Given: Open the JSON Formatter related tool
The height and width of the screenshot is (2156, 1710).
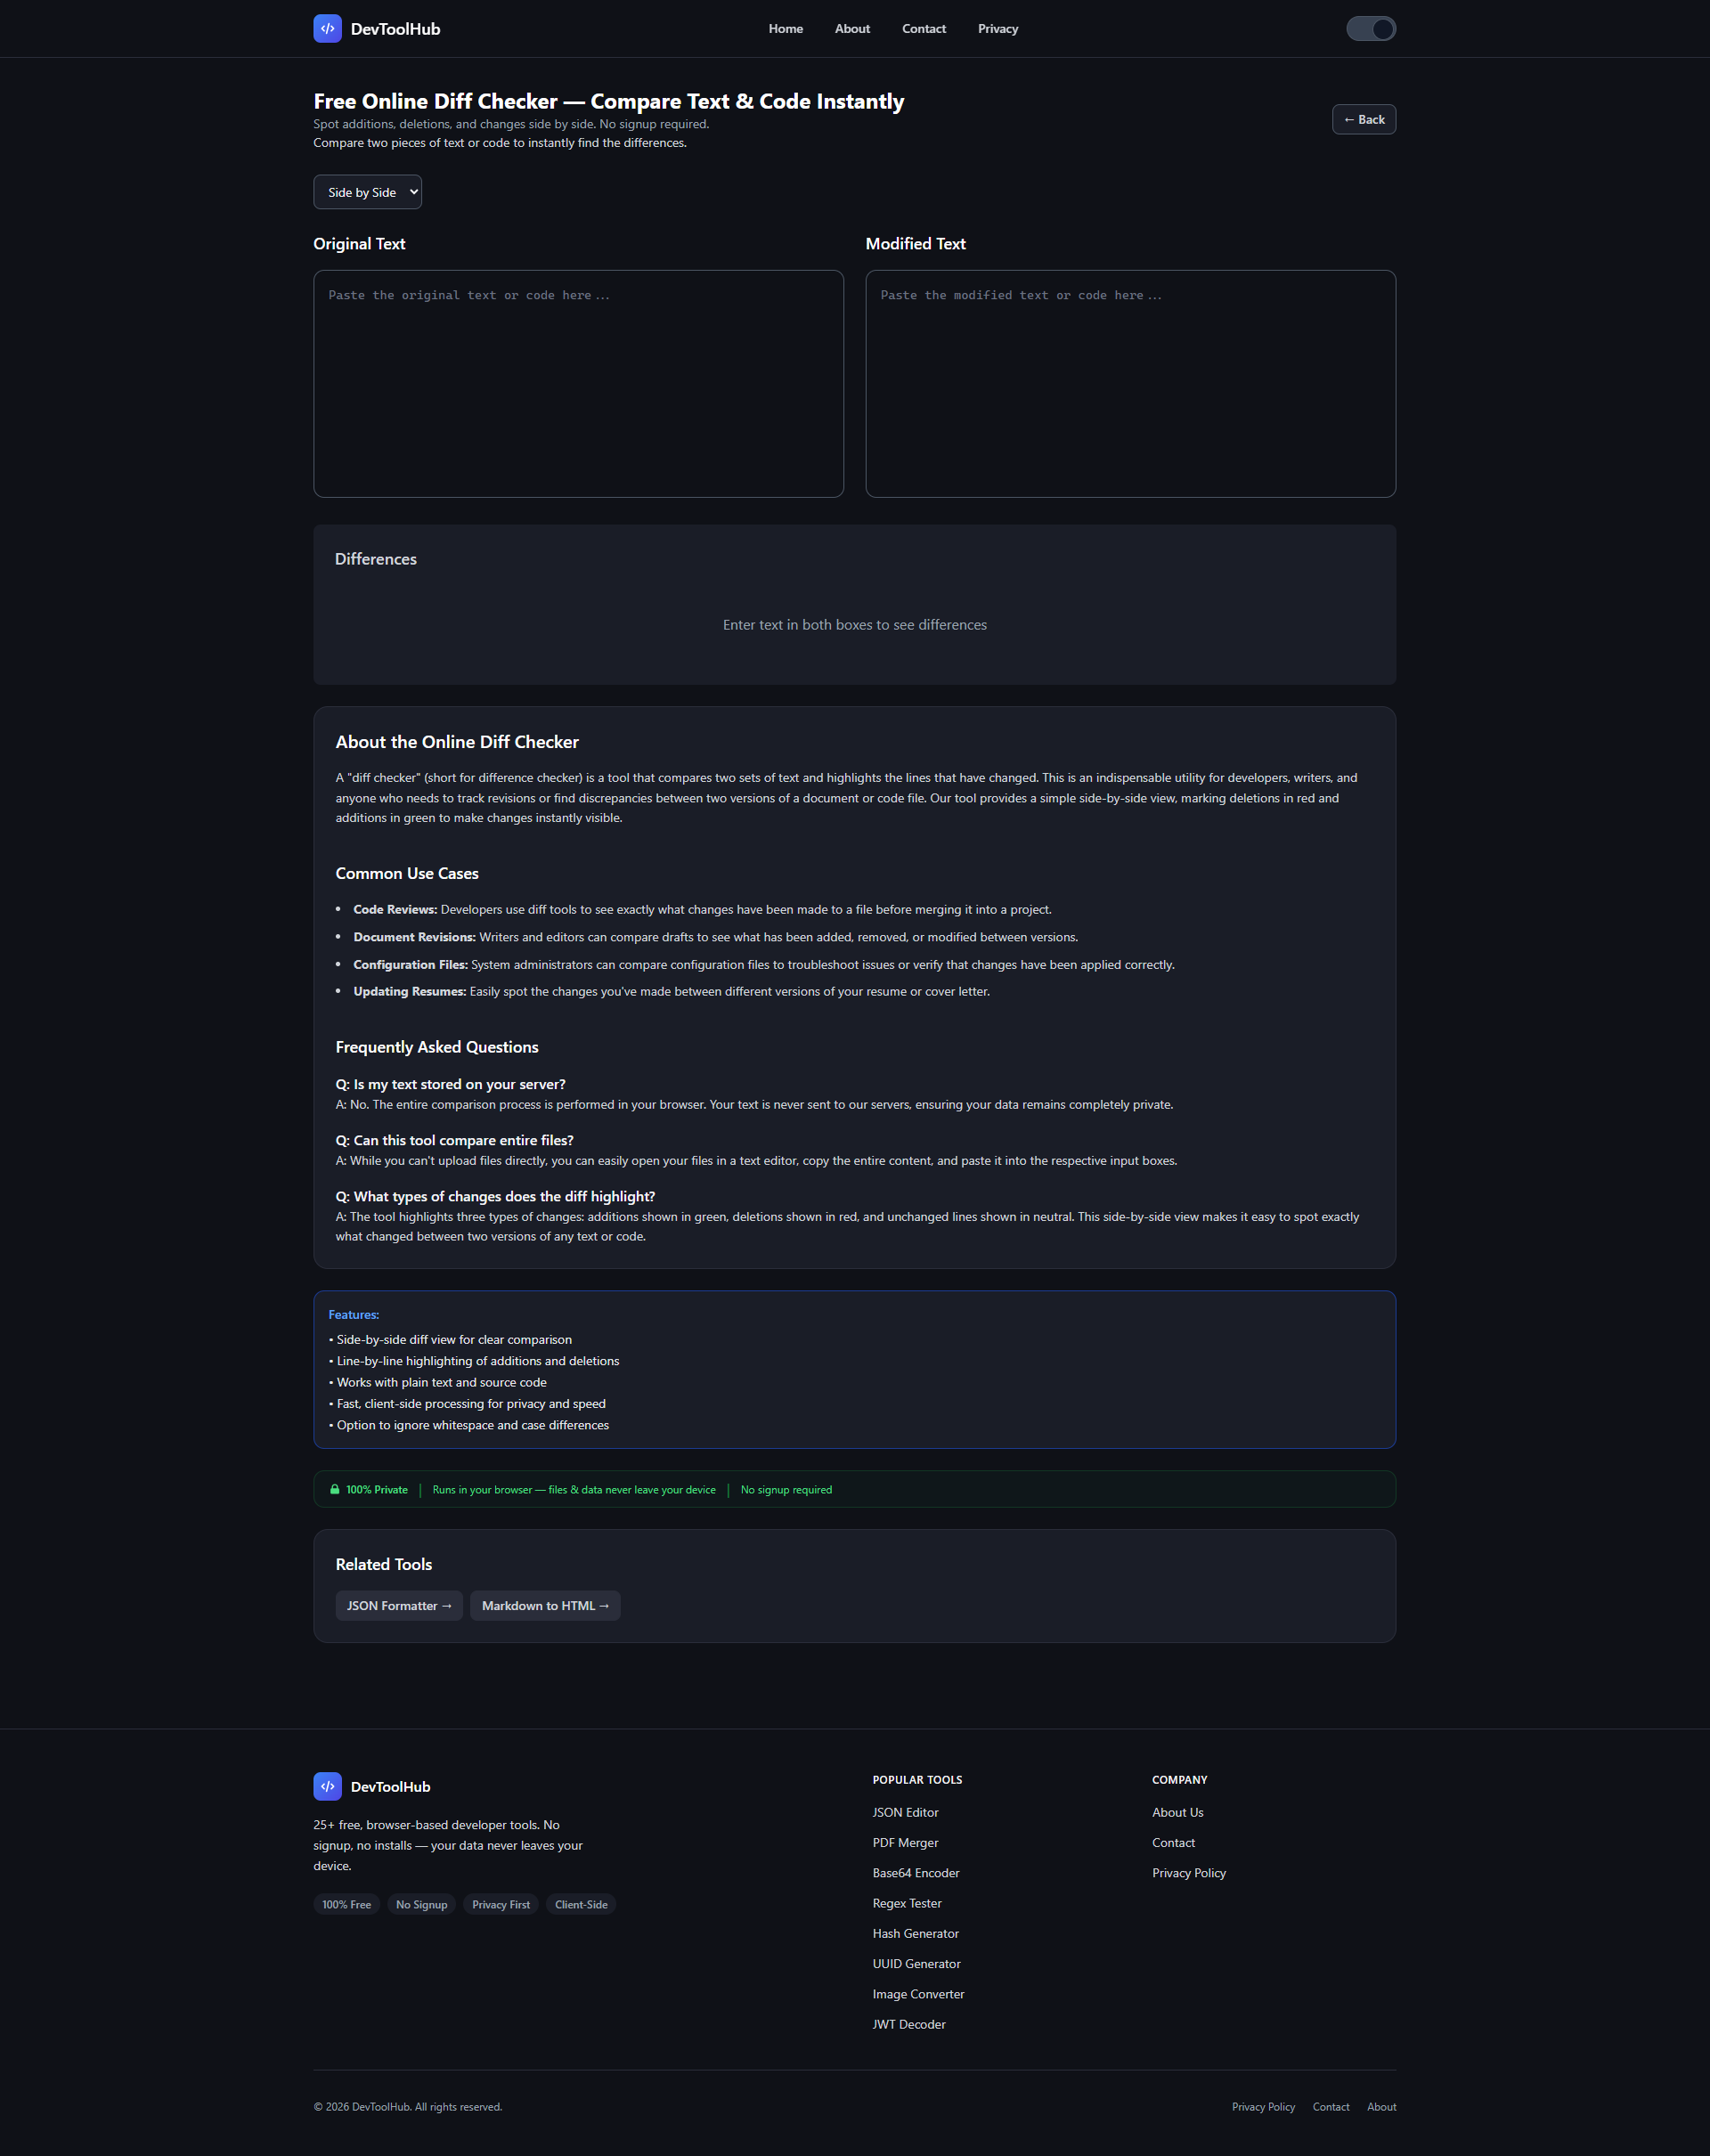Looking at the screenshot, I should coord(398,1605).
